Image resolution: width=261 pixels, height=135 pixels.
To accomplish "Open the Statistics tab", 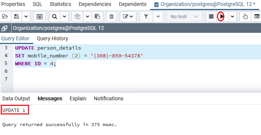I will (60, 4).
